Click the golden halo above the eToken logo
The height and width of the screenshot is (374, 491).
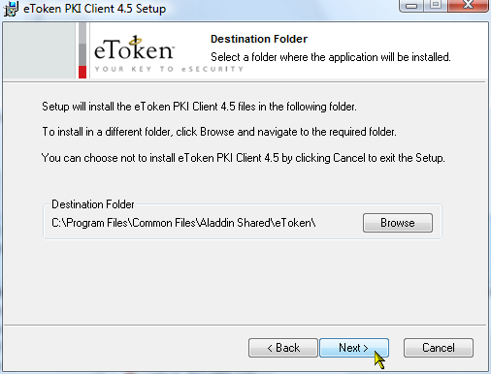[136, 41]
